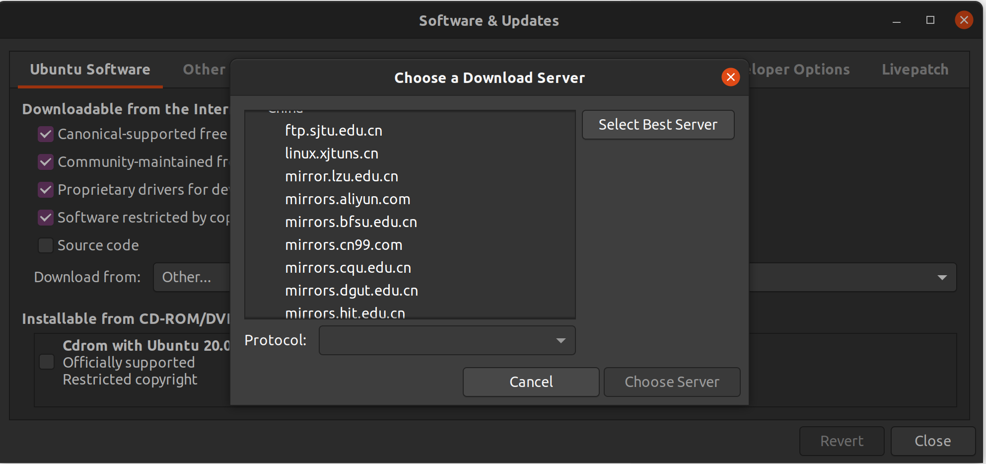Click Select Best Server button
The image size is (986, 464).
pyautogui.click(x=658, y=125)
